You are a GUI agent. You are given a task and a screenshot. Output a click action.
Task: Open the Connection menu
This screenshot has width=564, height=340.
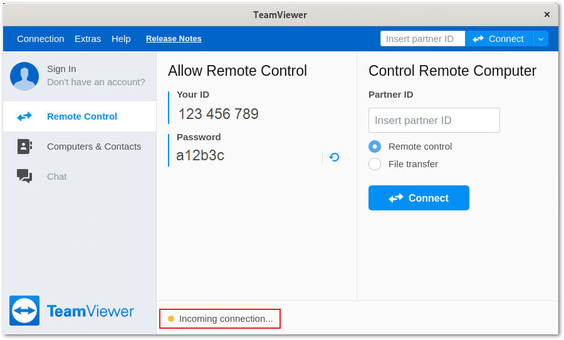tap(40, 39)
